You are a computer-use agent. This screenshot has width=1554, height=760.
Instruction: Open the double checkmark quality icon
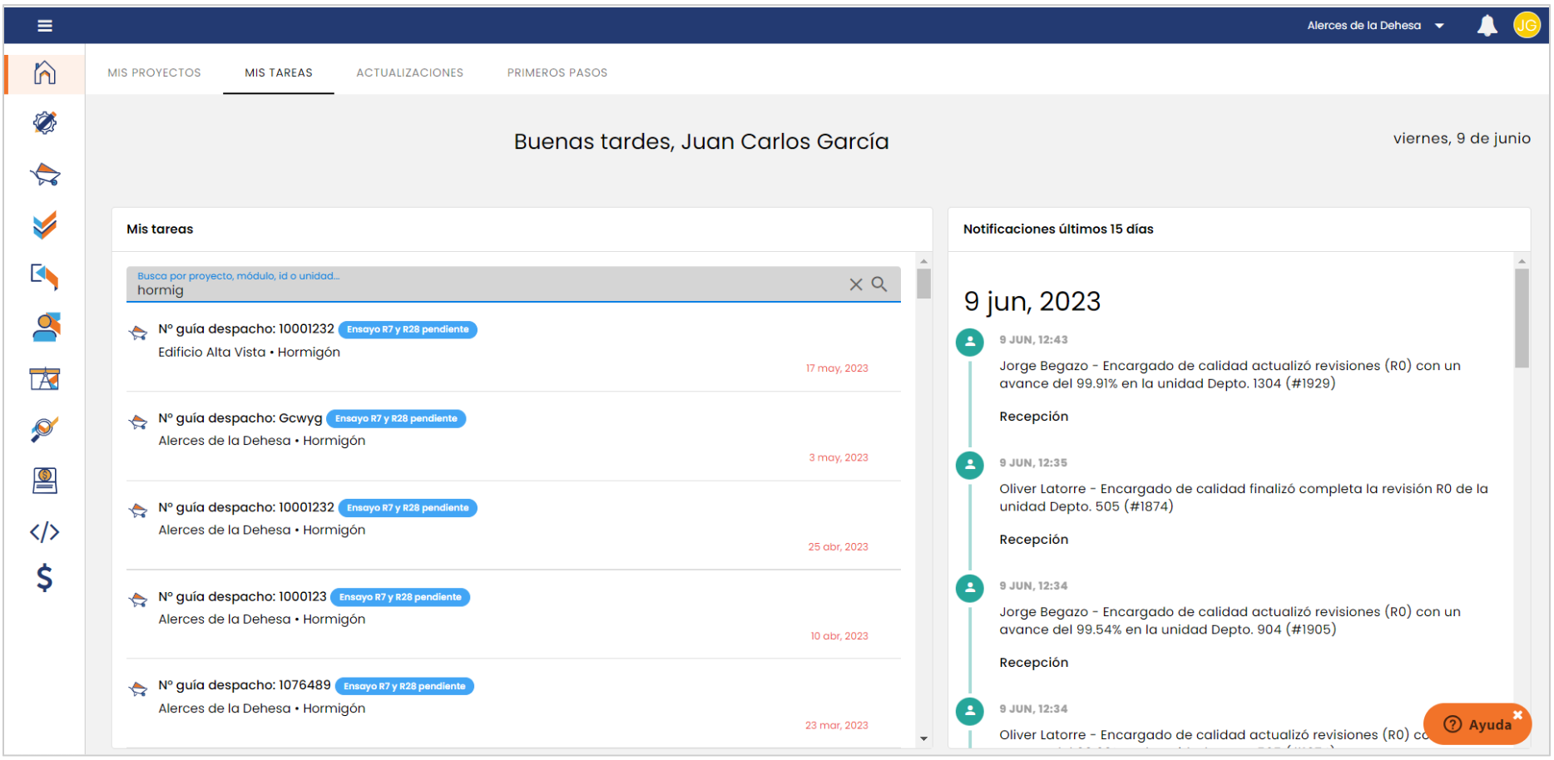pos(45,225)
